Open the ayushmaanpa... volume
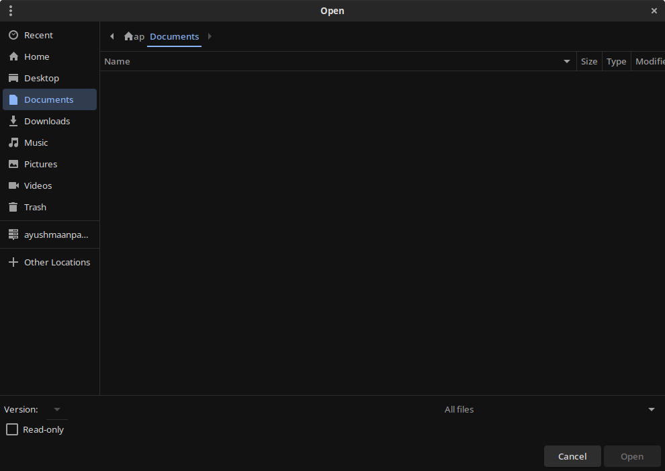This screenshot has width=665, height=471. pos(50,234)
